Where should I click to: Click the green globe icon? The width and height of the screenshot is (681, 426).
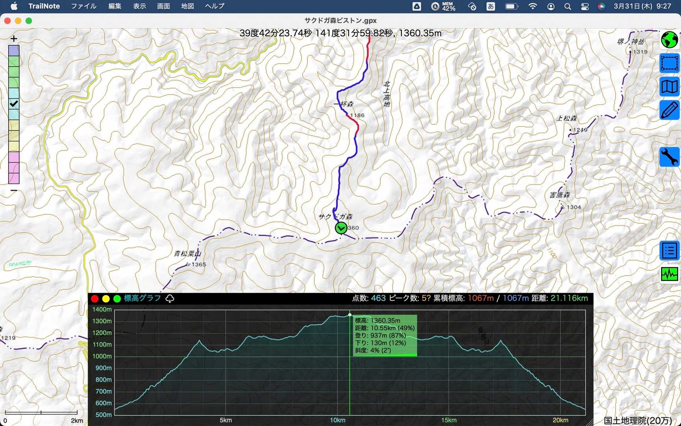[x=669, y=40]
